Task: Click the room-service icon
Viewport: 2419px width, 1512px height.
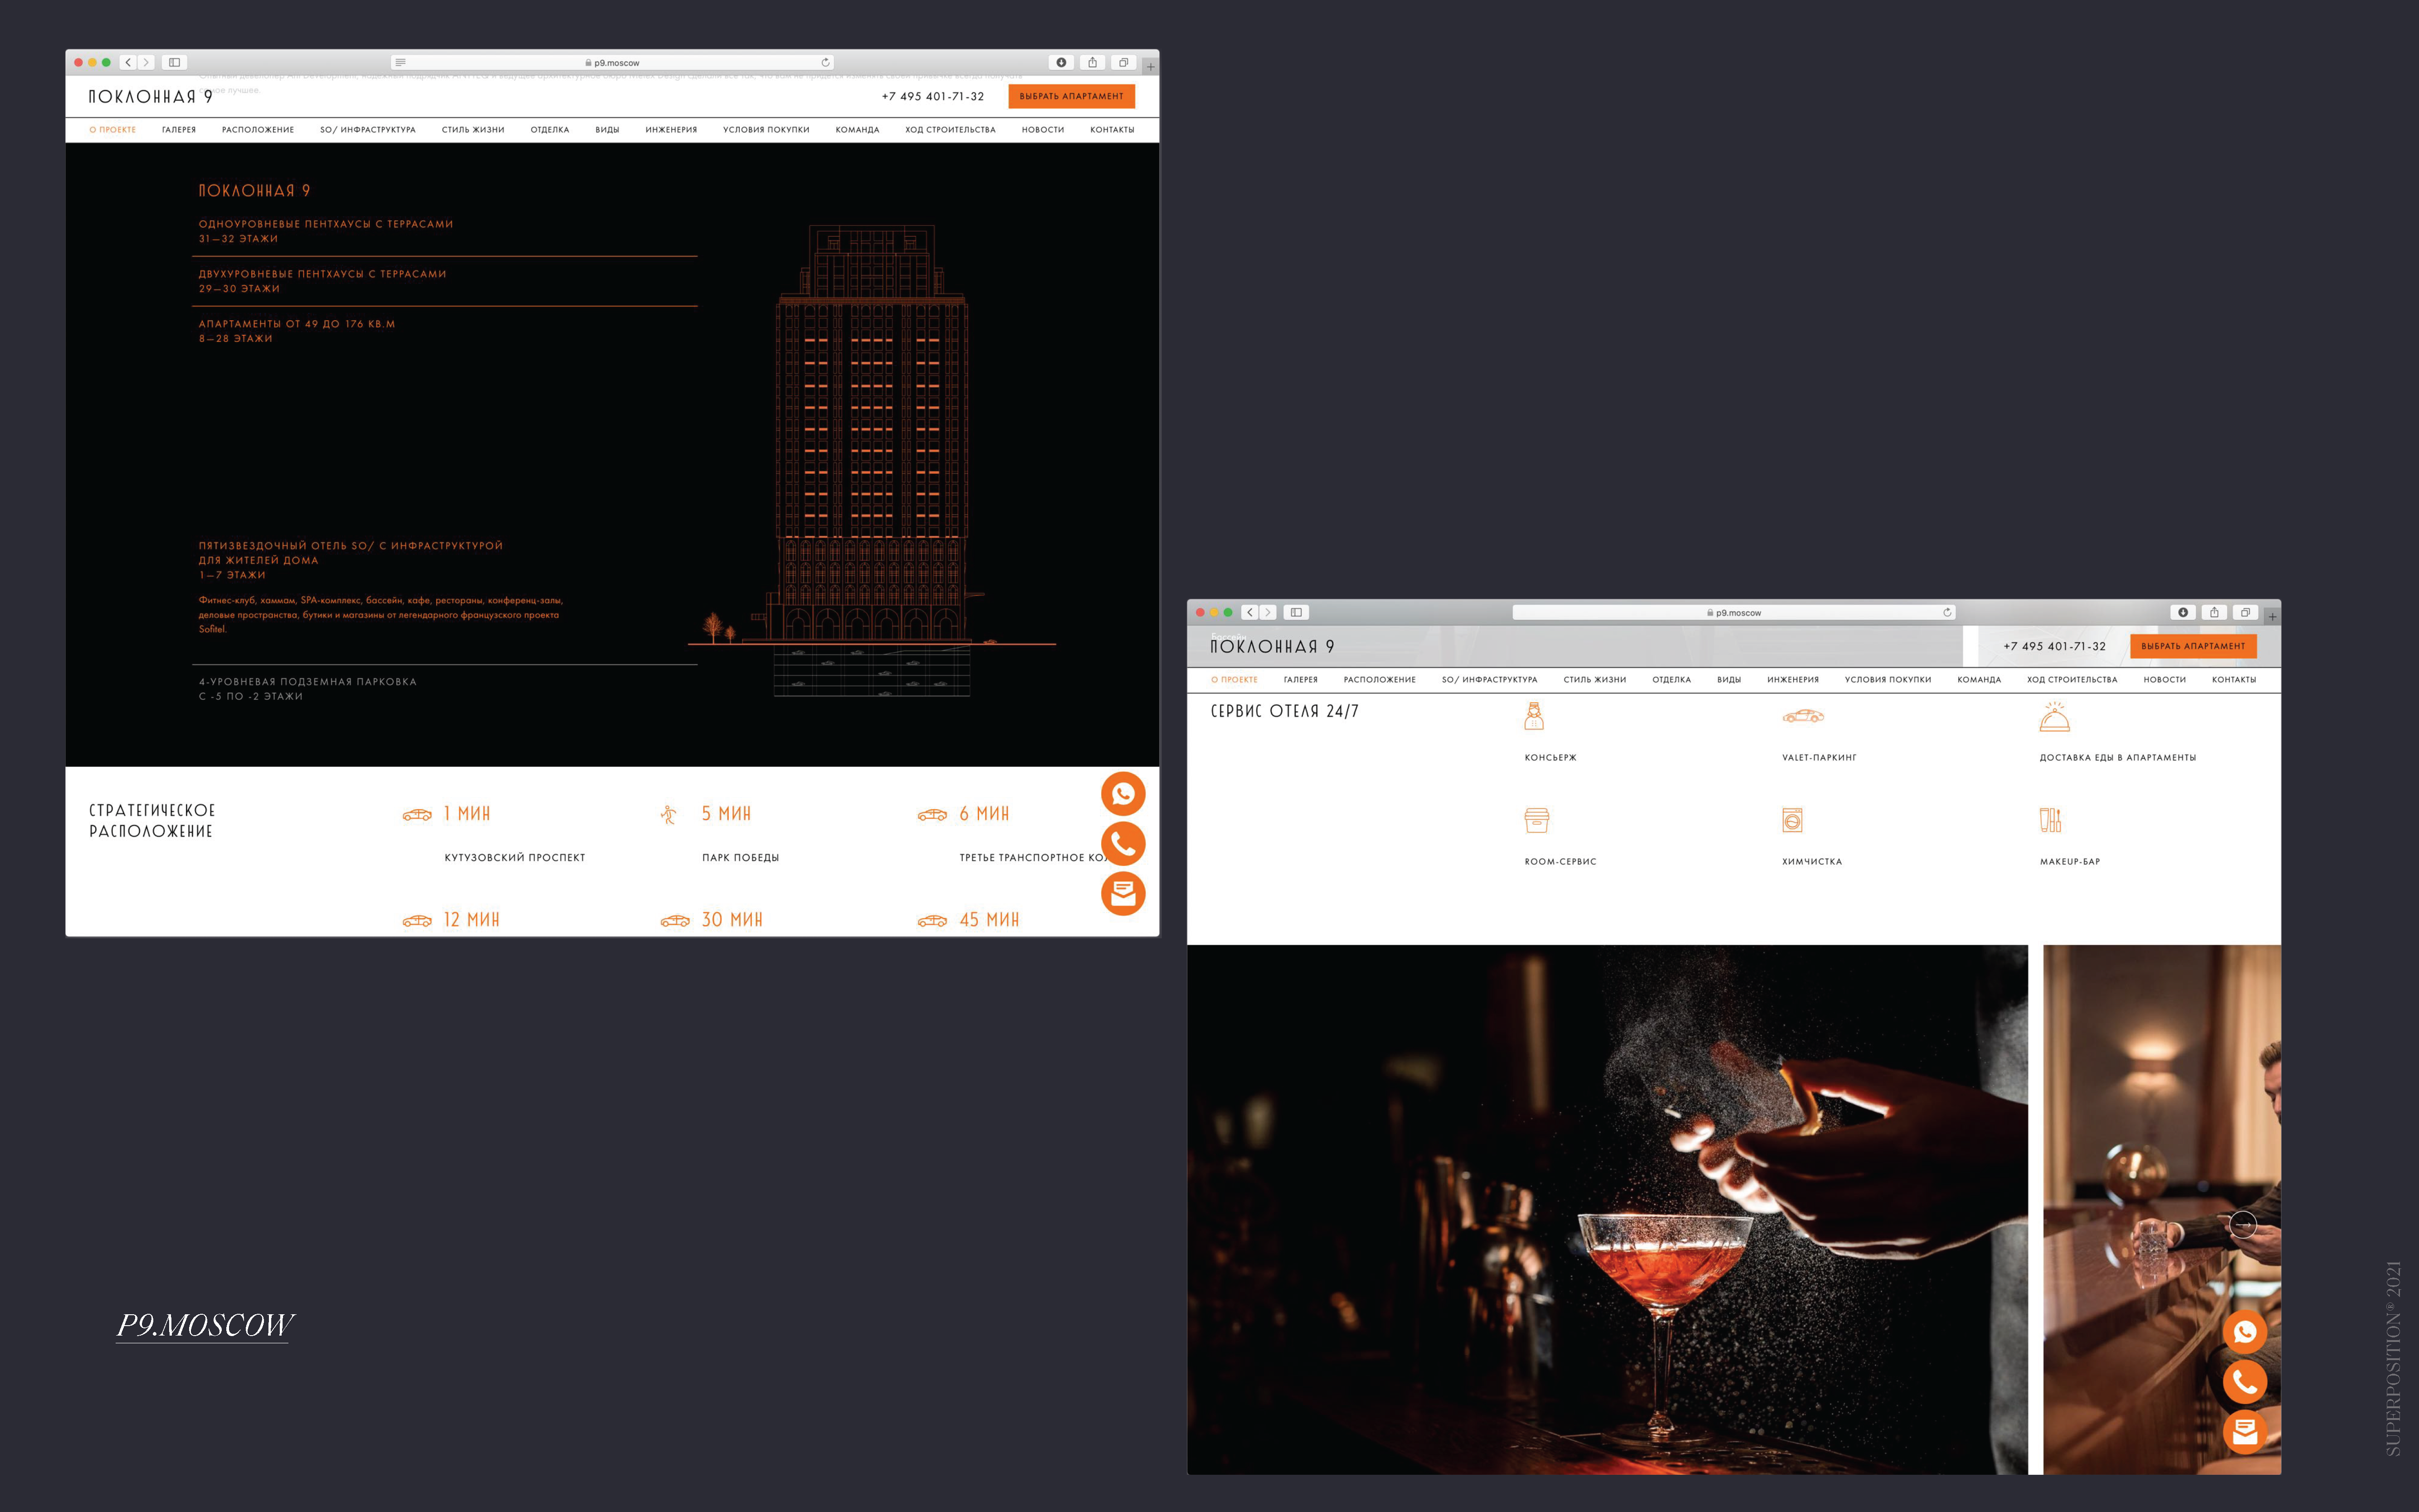Action: [x=1536, y=820]
